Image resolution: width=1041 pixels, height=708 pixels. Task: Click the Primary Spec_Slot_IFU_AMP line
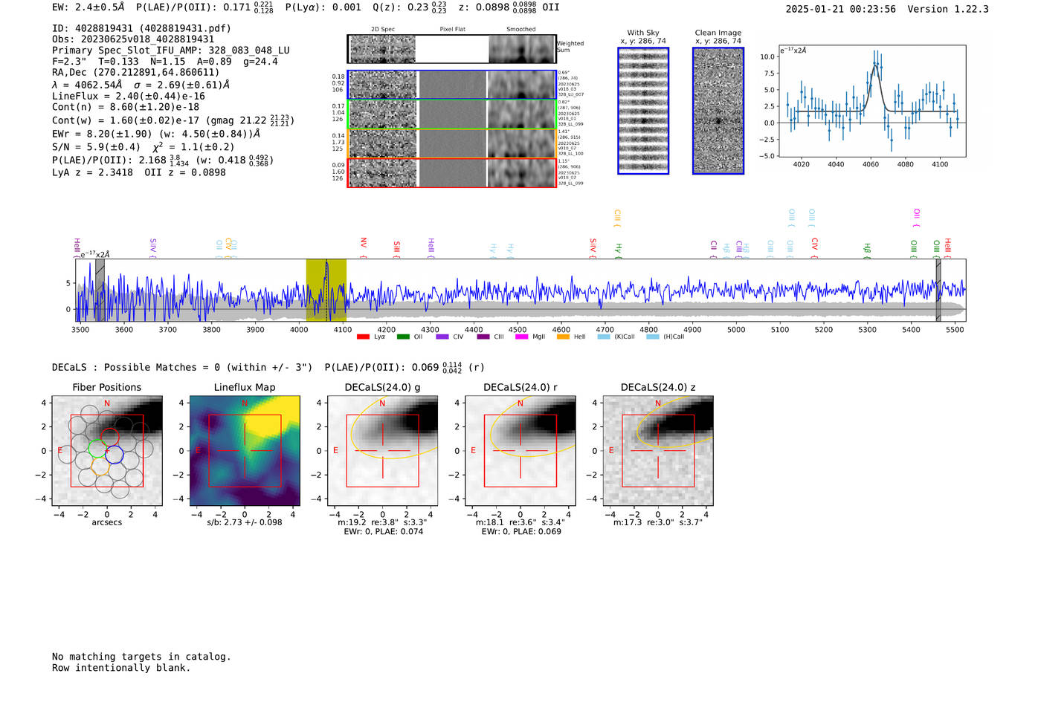coord(171,51)
